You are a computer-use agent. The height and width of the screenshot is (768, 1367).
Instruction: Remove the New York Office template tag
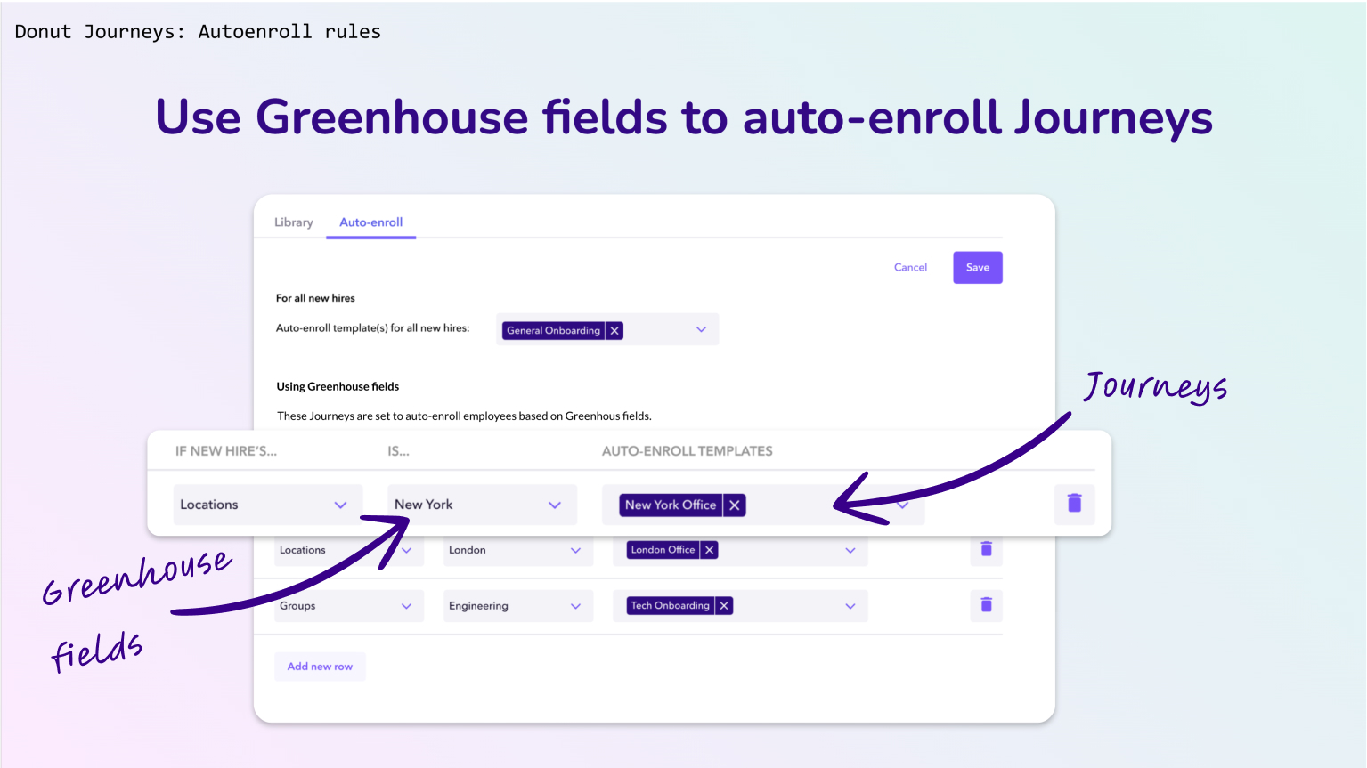click(x=735, y=505)
